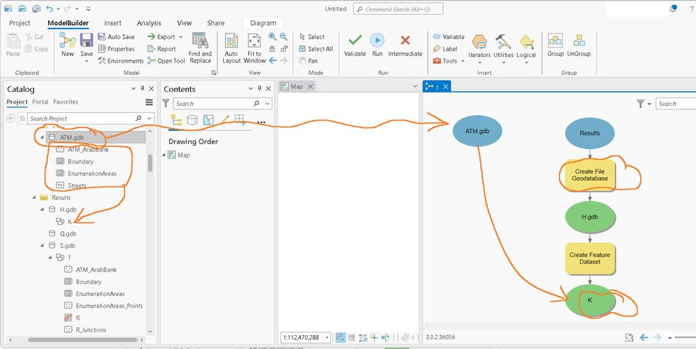Image resolution: width=696 pixels, height=349 pixels.
Task: Open the Tools dropdown in the Insert group
Action: [x=448, y=61]
